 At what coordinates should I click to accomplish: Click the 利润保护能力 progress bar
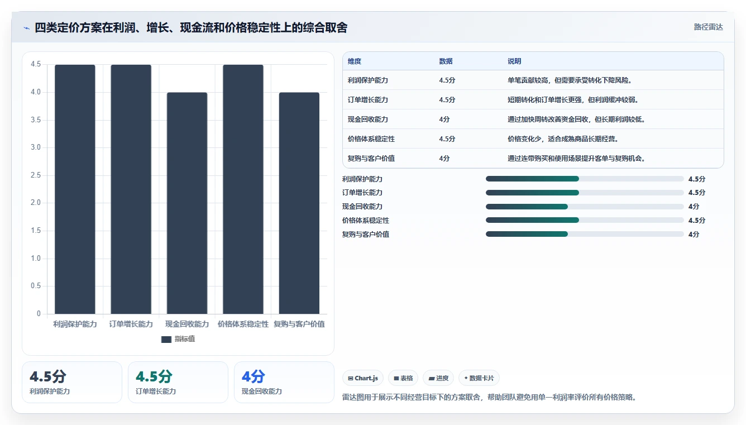(x=585, y=179)
